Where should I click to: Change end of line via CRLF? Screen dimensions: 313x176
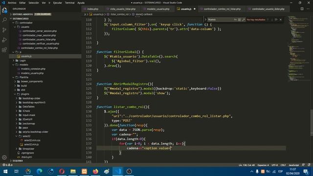(x=283, y=165)
